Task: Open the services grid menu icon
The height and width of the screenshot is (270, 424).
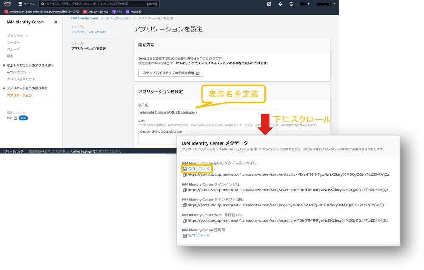Action: [20, 4]
